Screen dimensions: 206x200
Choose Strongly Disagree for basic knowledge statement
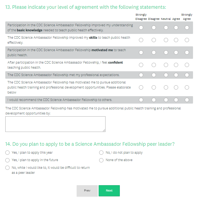(x=141, y=28)
